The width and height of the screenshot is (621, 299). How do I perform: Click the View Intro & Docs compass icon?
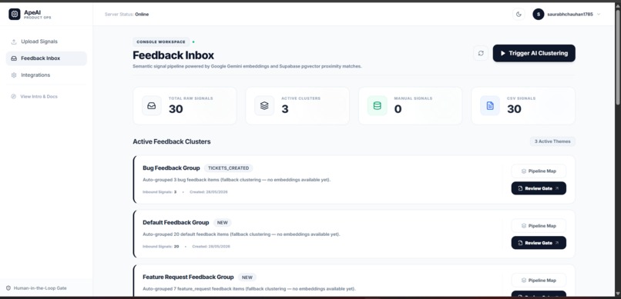13,96
